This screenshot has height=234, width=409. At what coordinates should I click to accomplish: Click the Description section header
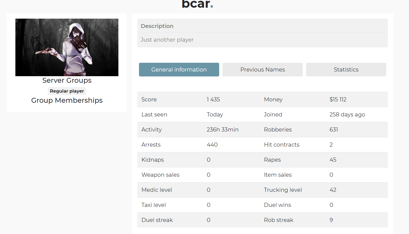click(157, 26)
